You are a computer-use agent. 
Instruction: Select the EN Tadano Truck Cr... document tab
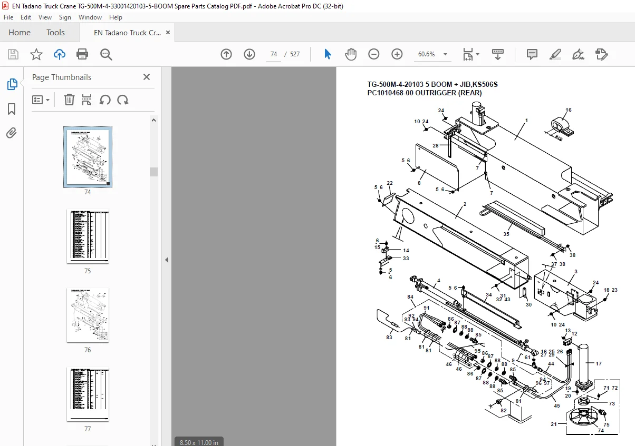pyautogui.click(x=127, y=33)
